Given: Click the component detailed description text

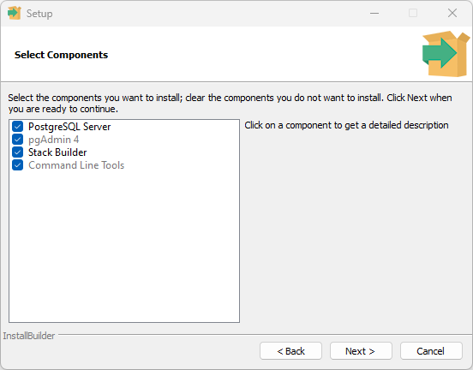Looking at the screenshot, I should [x=346, y=125].
